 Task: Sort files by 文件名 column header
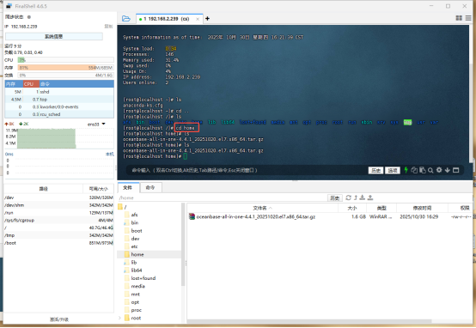(x=262, y=208)
